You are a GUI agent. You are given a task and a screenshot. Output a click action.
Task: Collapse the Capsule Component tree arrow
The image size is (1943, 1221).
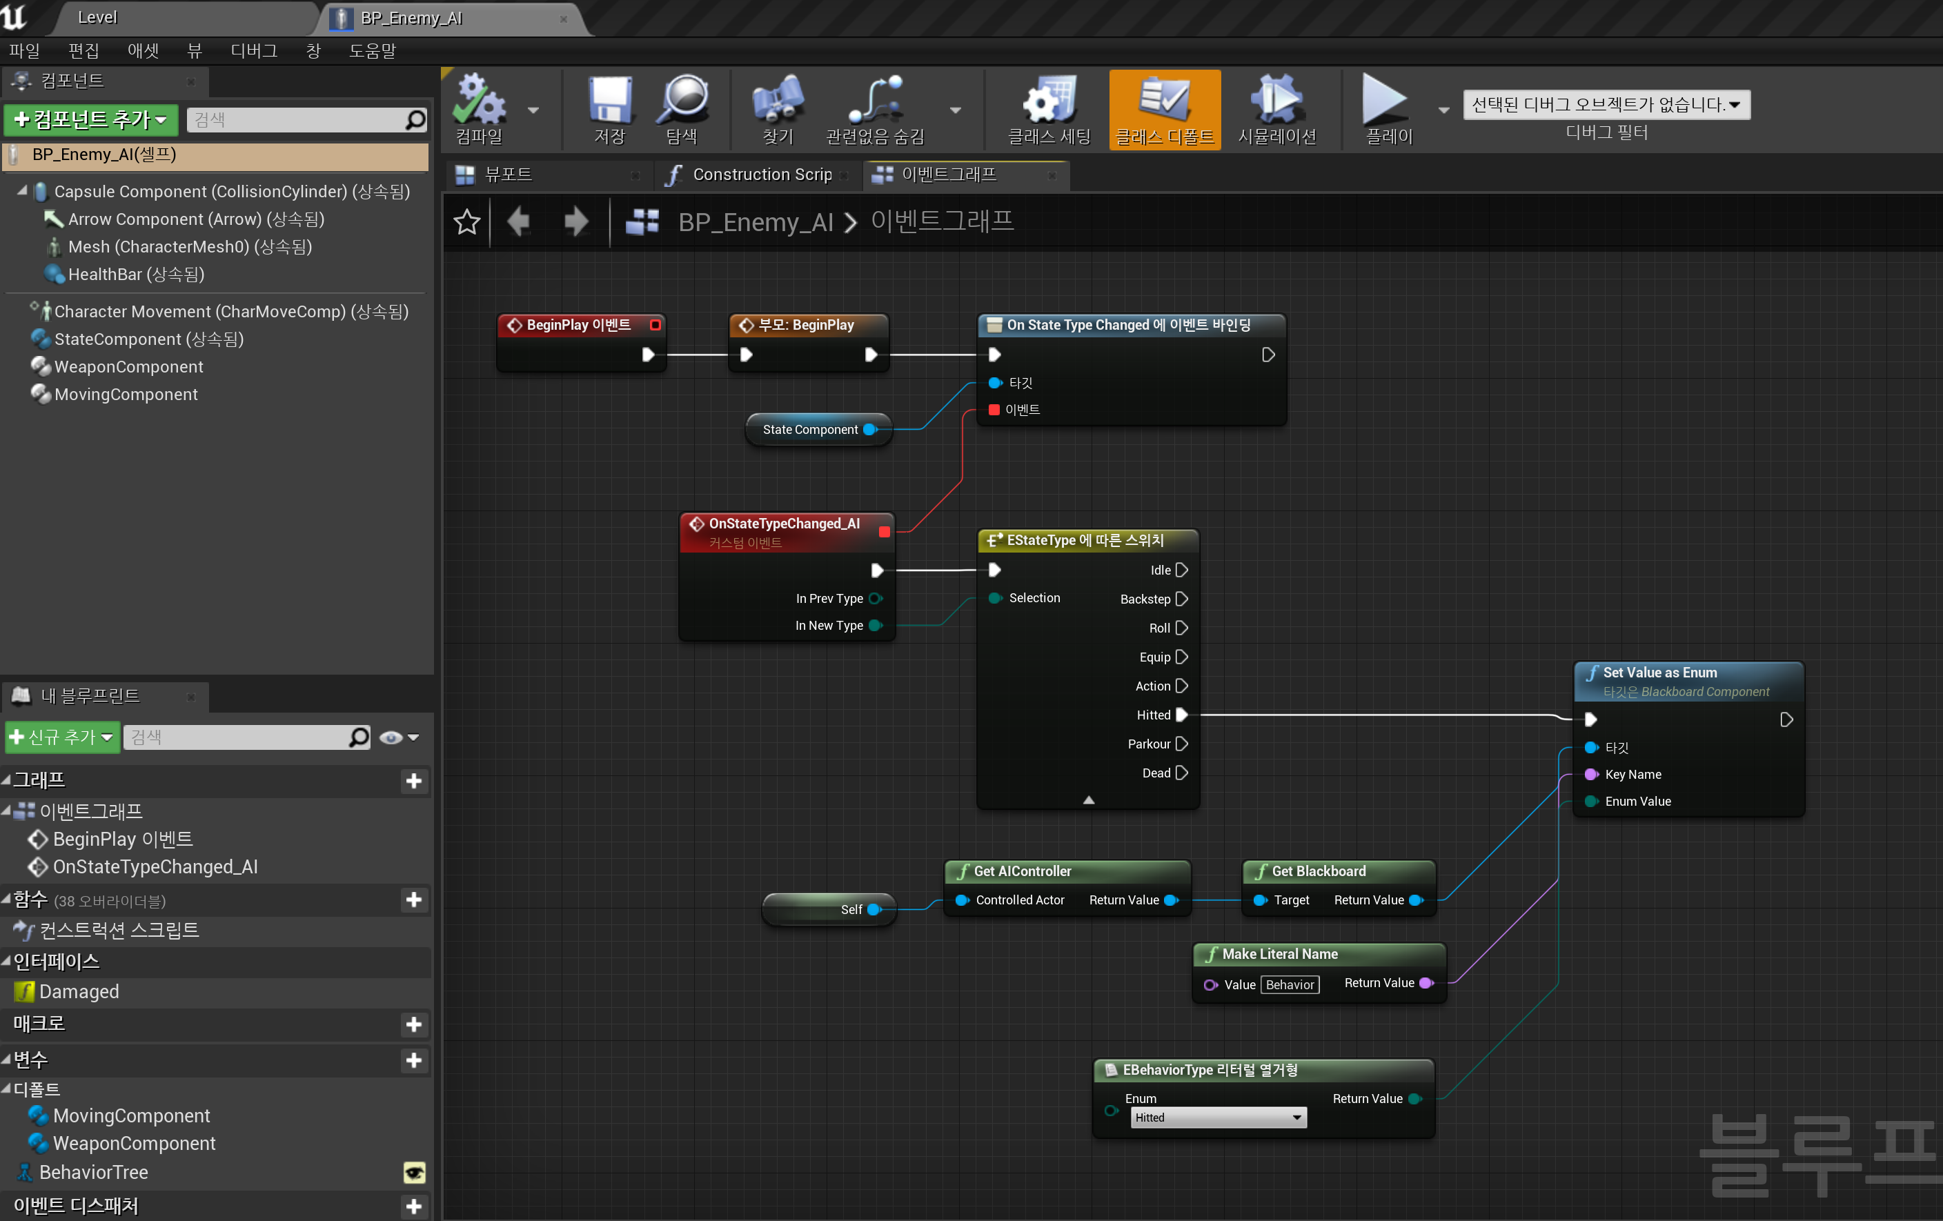tap(22, 191)
